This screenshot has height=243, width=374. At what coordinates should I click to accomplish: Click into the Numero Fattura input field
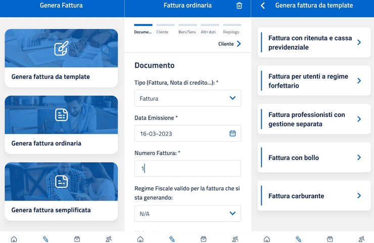(188, 169)
